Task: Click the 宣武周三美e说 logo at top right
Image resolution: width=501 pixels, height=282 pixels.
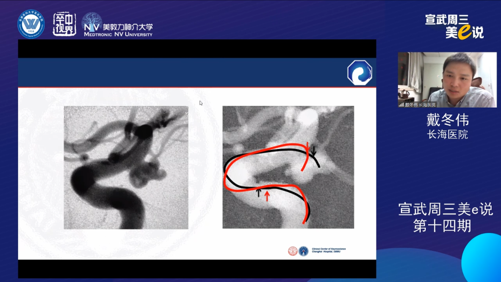Action: coord(455,27)
